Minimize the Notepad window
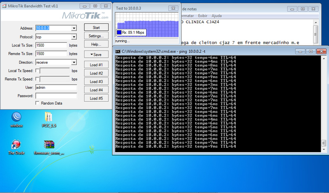Image resolution: width=329 pixels, height=193 pixels. [292, 9]
